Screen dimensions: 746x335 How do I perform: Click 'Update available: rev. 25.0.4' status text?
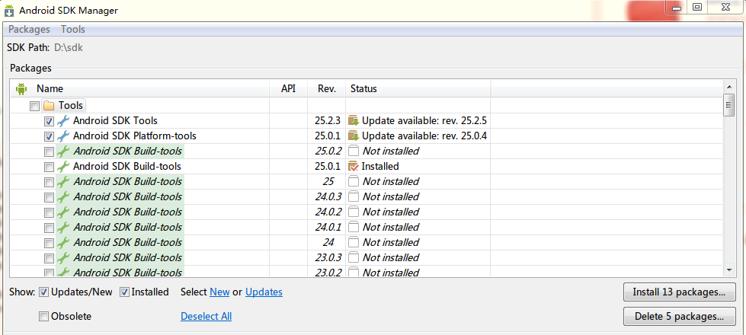(424, 136)
